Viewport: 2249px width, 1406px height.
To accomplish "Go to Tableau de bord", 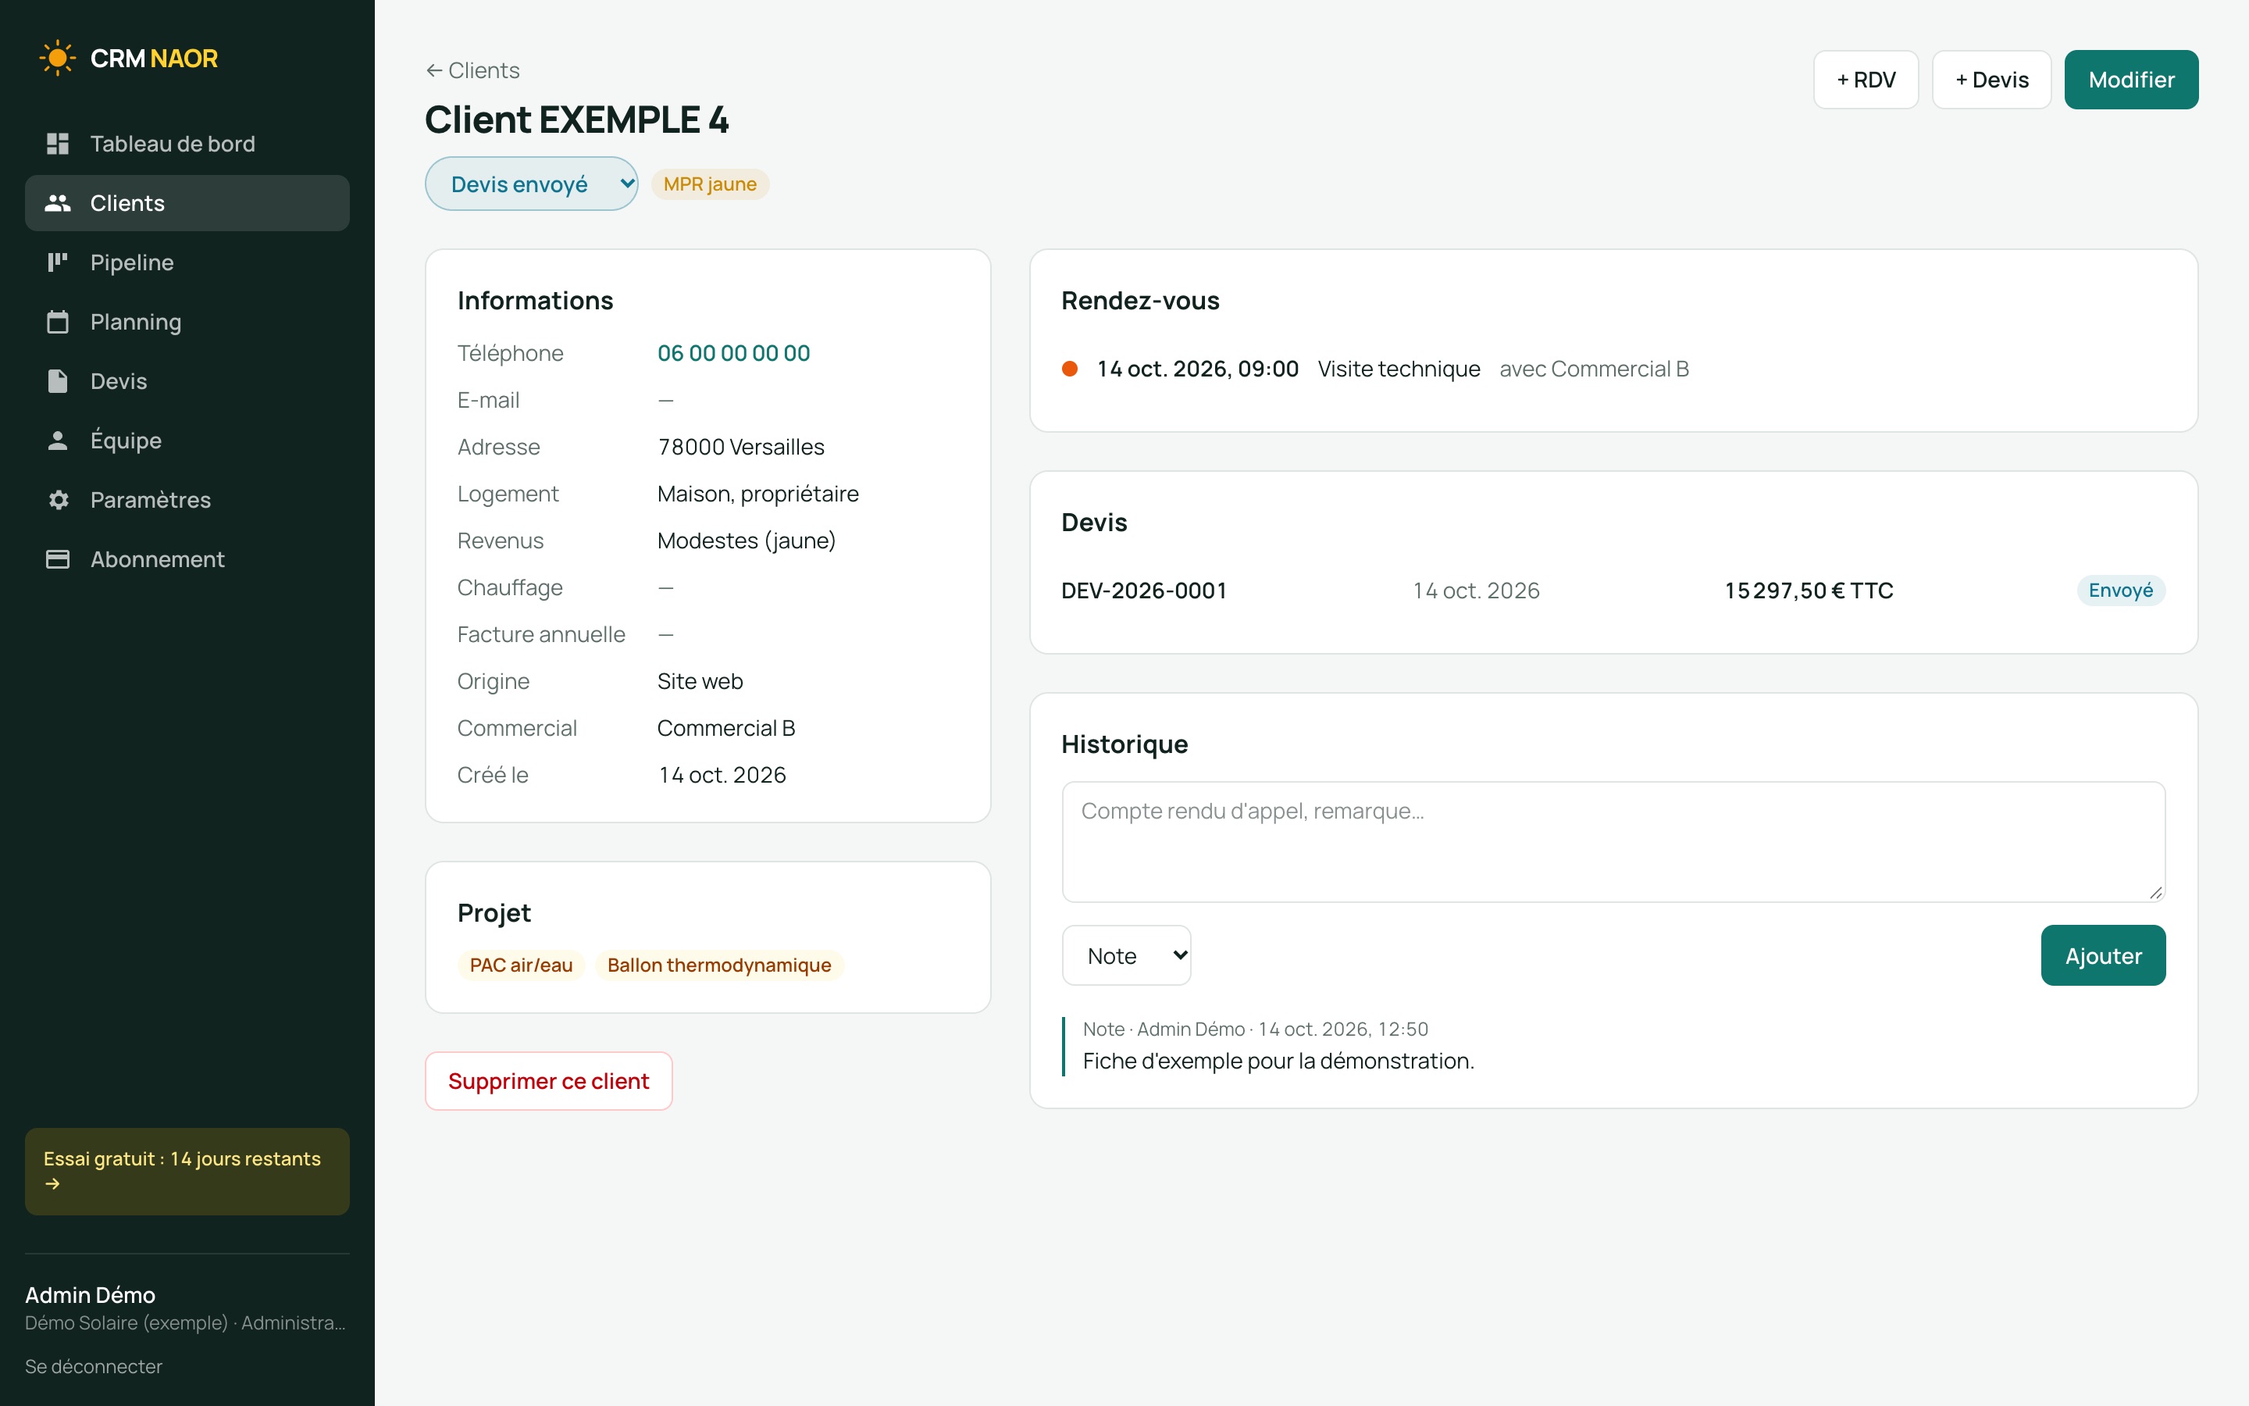I will point(187,143).
